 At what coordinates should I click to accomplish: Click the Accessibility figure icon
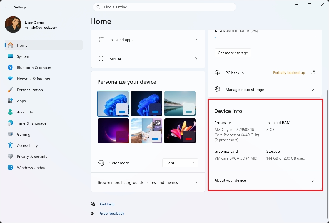click(10, 145)
